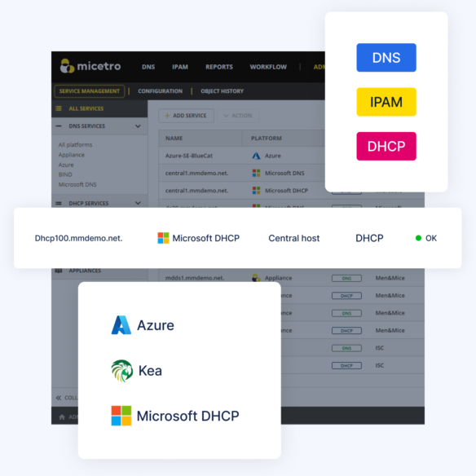Switch to Configuration tab
Image resolution: width=476 pixels, height=476 pixels.
[161, 91]
